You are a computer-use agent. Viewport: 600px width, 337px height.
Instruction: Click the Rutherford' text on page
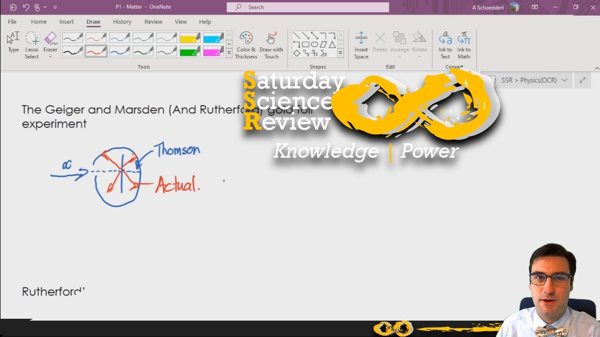53,292
